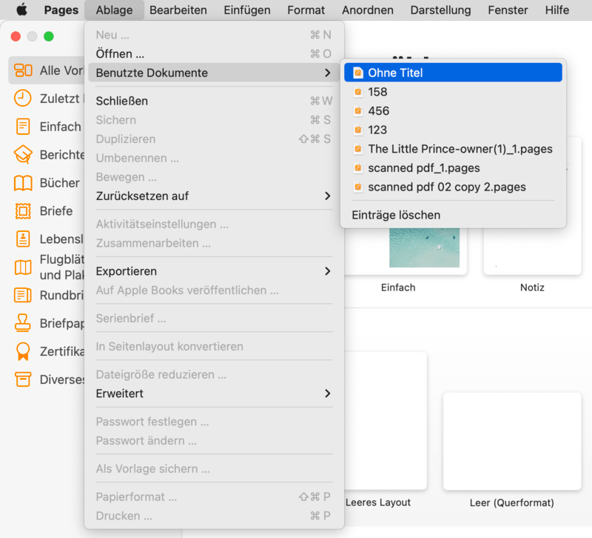Select the Bücher open-book sidebar icon
Image resolution: width=592 pixels, height=538 pixels.
[24, 183]
